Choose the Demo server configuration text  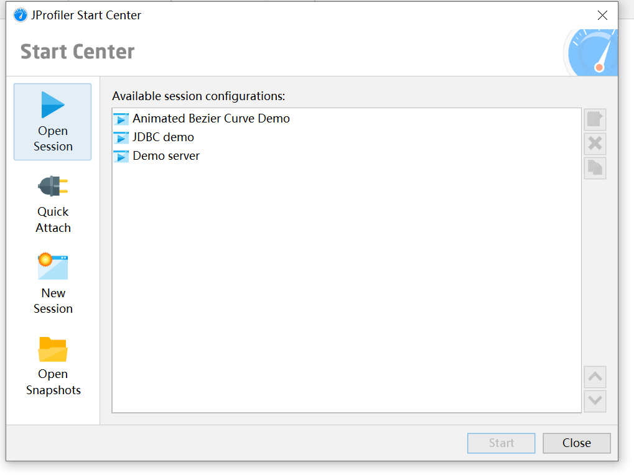tap(166, 156)
